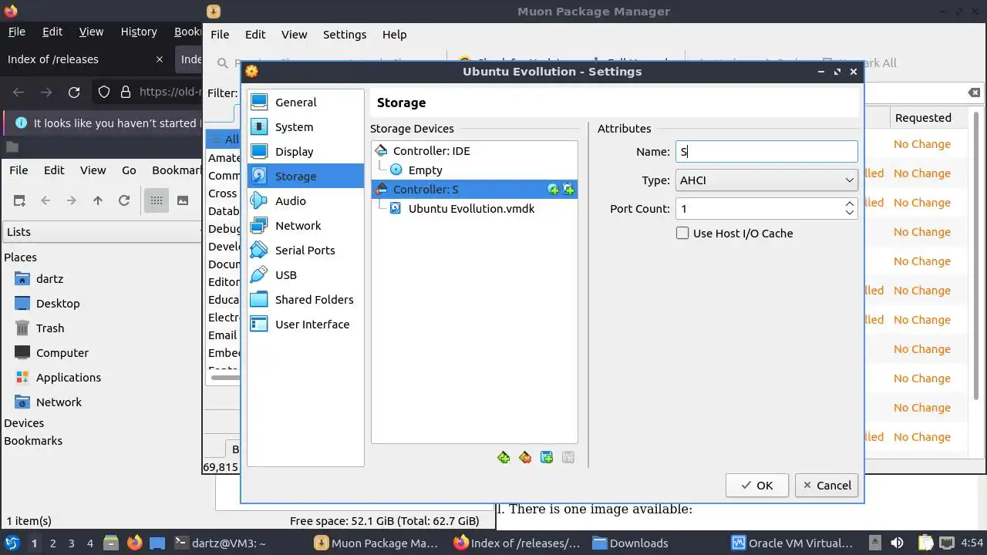Select Storage settings category
The image size is (987, 555).
(305, 177)
